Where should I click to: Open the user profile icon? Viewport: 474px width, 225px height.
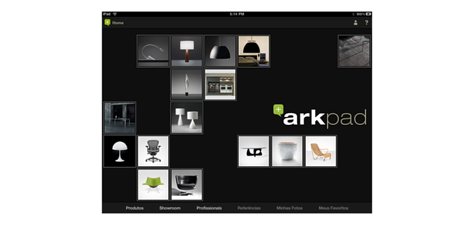[355, 23]
